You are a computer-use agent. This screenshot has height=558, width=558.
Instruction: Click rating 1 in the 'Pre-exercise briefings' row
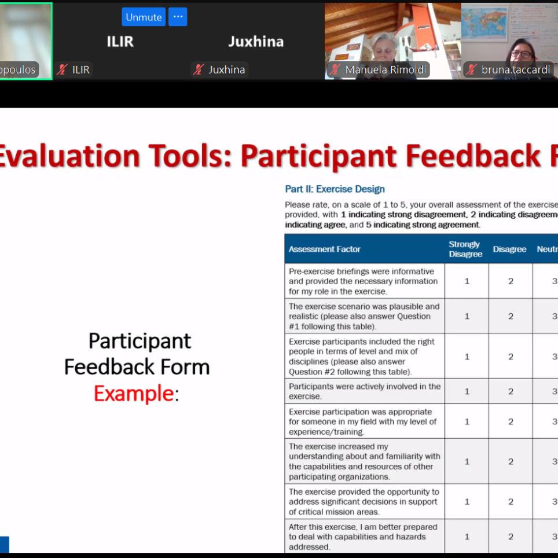point(467,281)
